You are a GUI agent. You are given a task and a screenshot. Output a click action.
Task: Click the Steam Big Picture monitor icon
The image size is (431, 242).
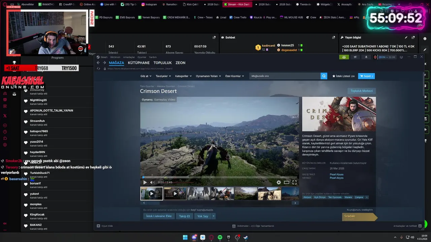401,57
